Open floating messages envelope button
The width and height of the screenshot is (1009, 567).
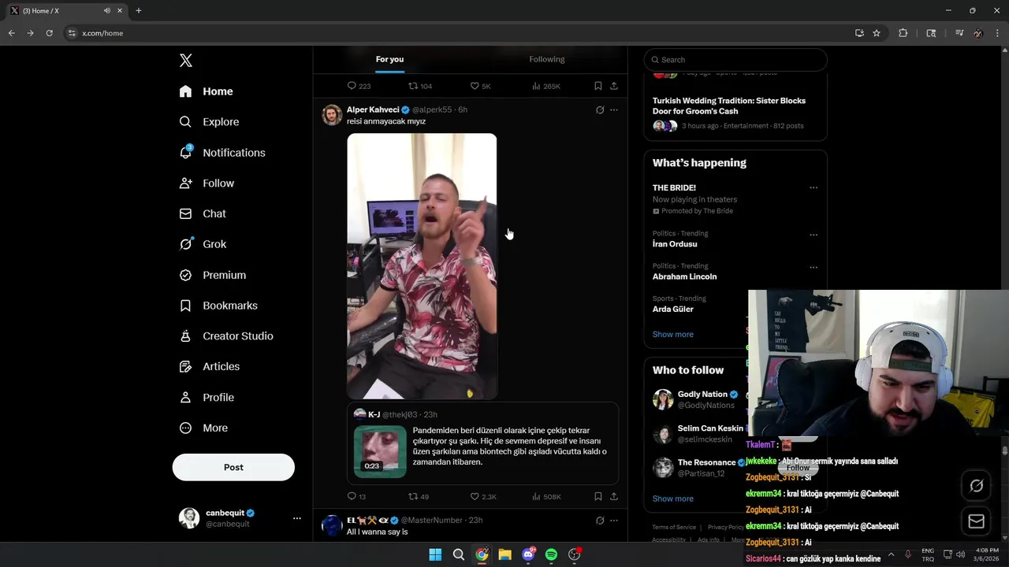[976, 521]
